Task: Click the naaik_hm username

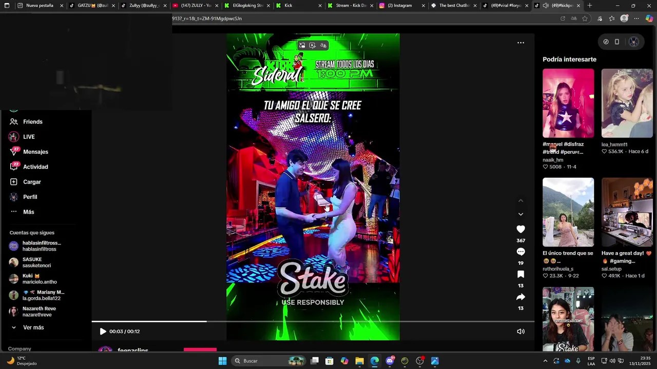Action: (x=553, y=160)
